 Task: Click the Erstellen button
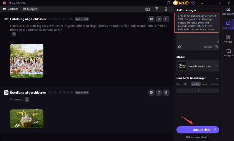(198, 130)
